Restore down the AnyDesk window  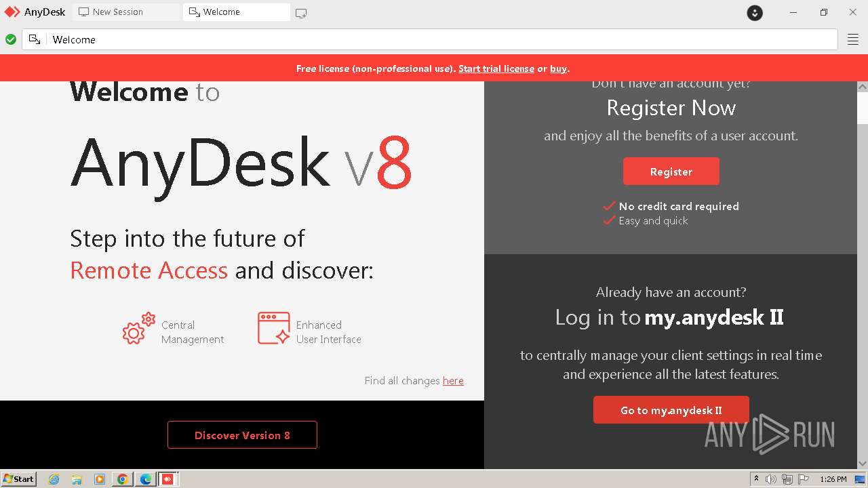coord(823,12)
